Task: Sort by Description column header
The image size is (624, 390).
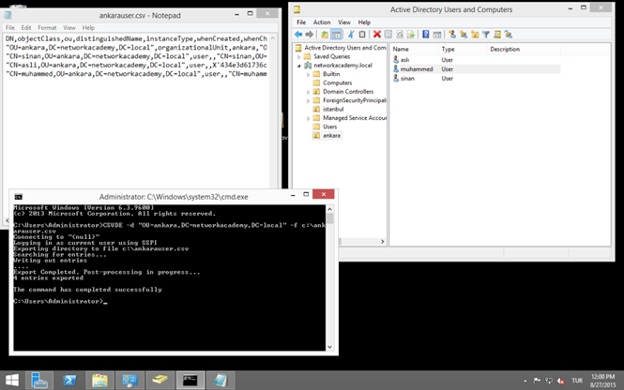Action: [524, 50]
